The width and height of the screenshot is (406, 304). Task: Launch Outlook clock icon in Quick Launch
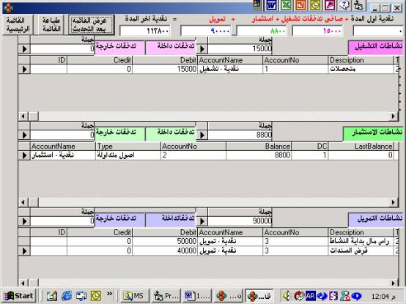(96, 296)
